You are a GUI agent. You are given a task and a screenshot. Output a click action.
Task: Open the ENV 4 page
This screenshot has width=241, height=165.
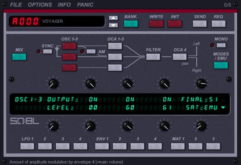coord(155,146)
